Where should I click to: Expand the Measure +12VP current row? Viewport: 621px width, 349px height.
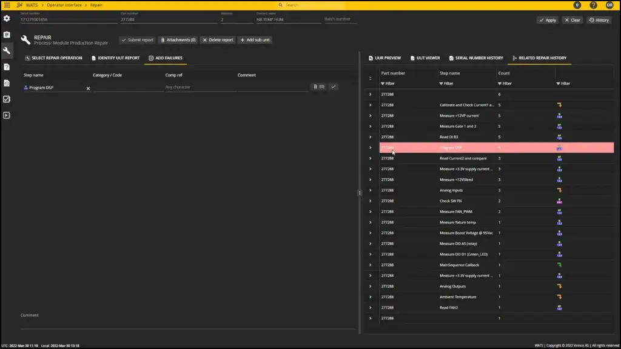pos(371,116)
